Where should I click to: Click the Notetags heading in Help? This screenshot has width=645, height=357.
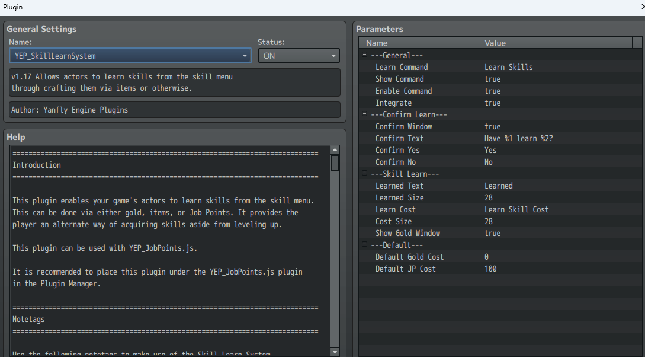pyautogui.click(x=28, y=320)
